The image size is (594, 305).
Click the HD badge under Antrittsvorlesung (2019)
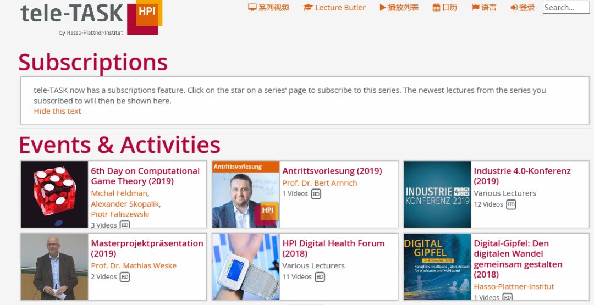(x=316, y=194)
